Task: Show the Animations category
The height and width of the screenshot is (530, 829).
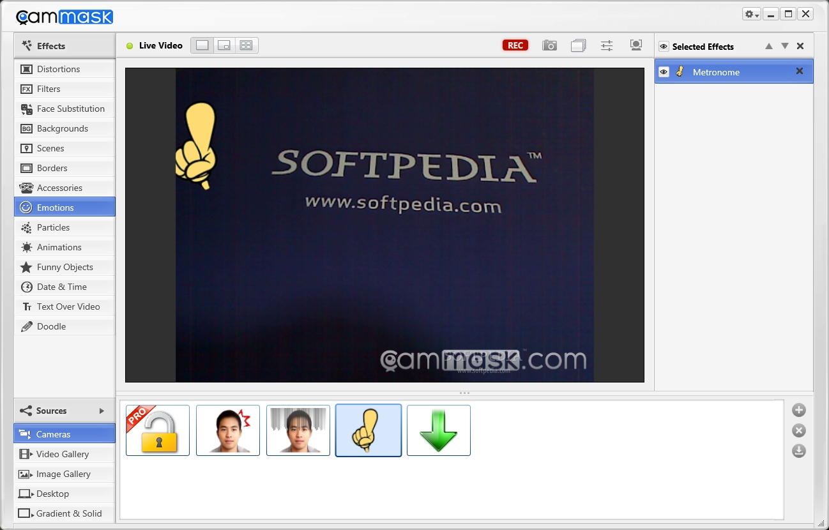Action: pos(65,247)
